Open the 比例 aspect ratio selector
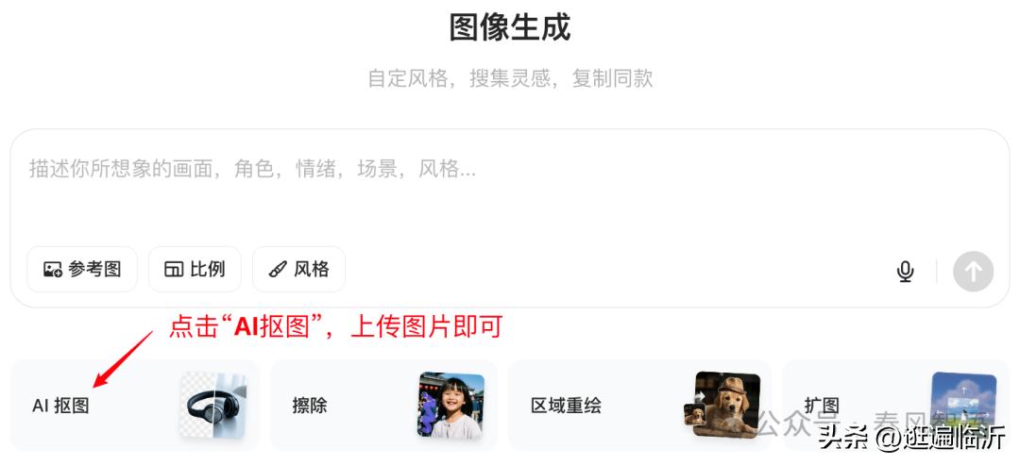 click(x=195, y=270)
